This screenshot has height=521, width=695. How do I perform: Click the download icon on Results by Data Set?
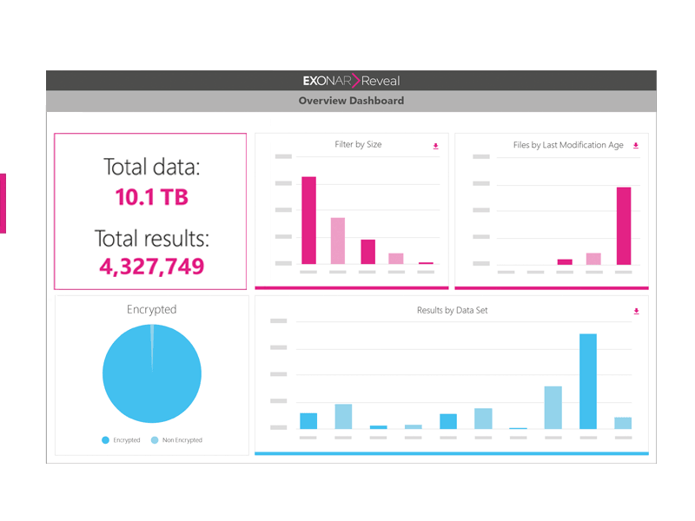pos(635,311)
